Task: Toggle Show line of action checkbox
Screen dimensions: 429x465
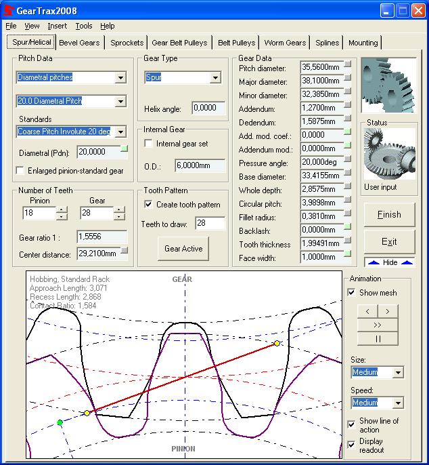Action: (x=351, y=424)
